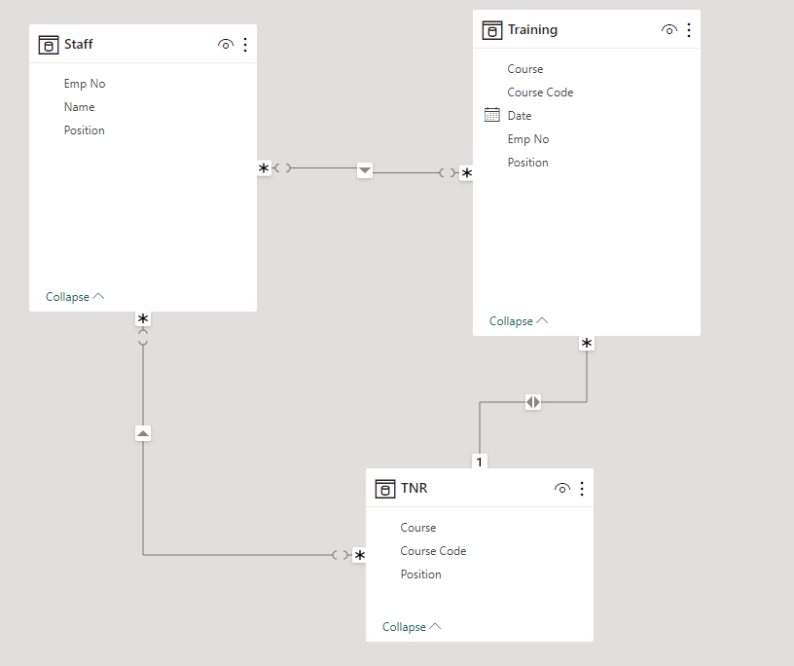Select Training–TNR bidirectional filter arrow icon
This screenshot has height=666, width=794.
[532, 402]
